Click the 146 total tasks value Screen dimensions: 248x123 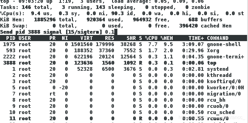26,7
